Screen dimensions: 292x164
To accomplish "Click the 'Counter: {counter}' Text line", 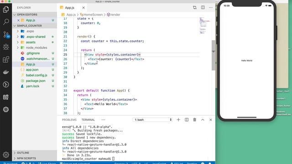I will (116, 59).
